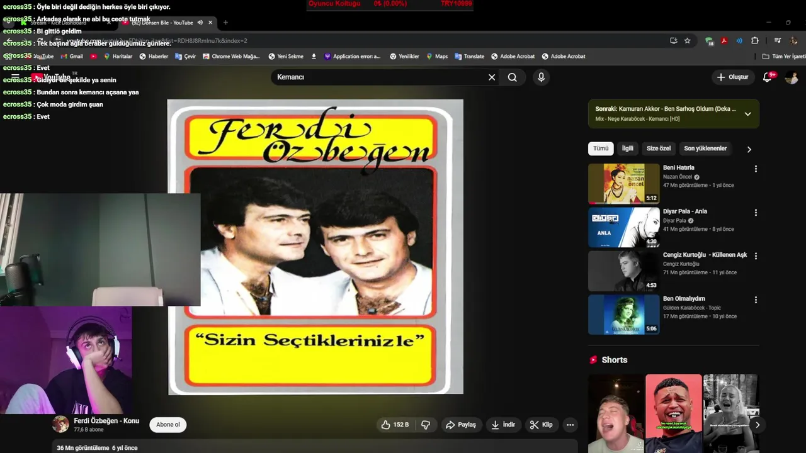Start voice search with the microphone icon
Screen dimensions: 806x453
tap(541, 77)
